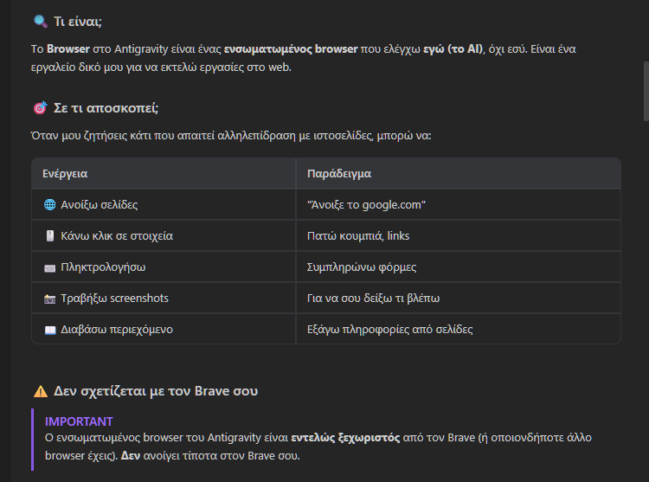Click the warning triangle icon in the Brave heading
This screenshot has height=482, width=649.
pyautogui.click(x=40, y=391)
